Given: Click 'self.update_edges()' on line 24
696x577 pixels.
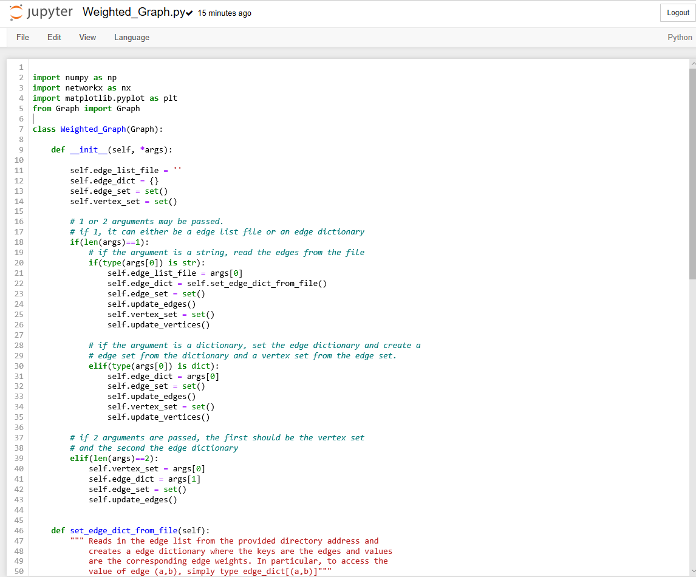Looking at the screenshot, I should pos(151,304).
